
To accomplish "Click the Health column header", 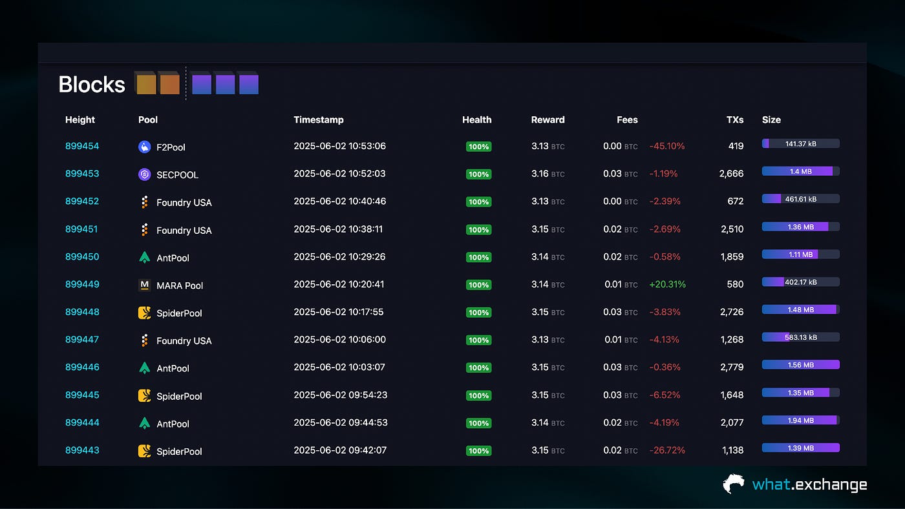I will 477,119.
